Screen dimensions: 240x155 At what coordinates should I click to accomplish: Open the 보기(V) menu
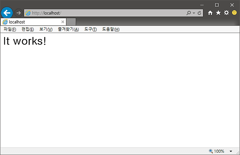coord(46,29)
